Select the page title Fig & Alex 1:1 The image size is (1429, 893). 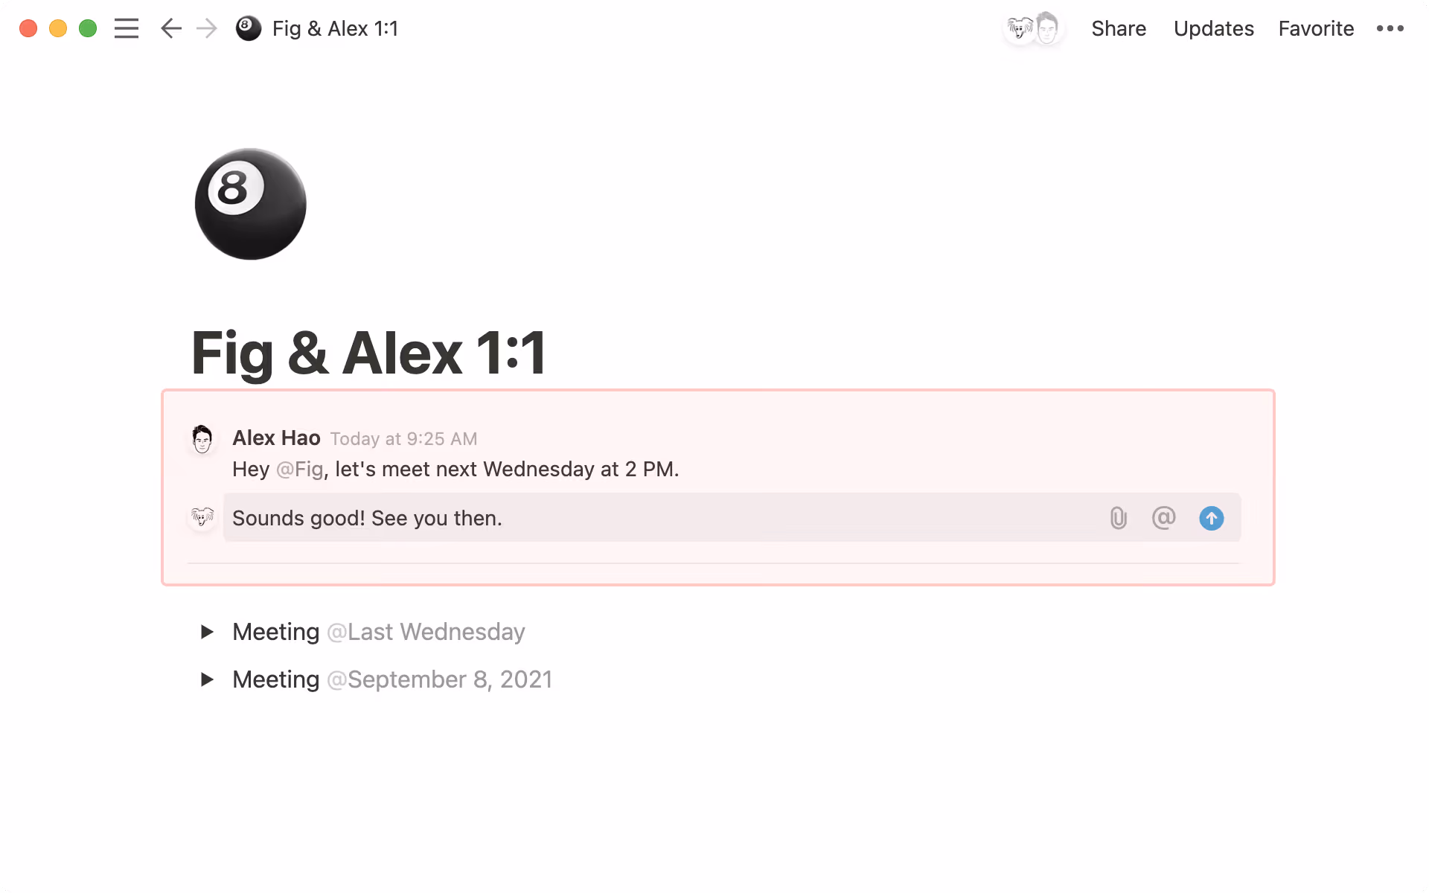[x=368, y=352]
